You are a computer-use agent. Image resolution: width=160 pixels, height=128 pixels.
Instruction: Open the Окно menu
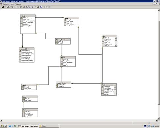[x=12, y=4]
